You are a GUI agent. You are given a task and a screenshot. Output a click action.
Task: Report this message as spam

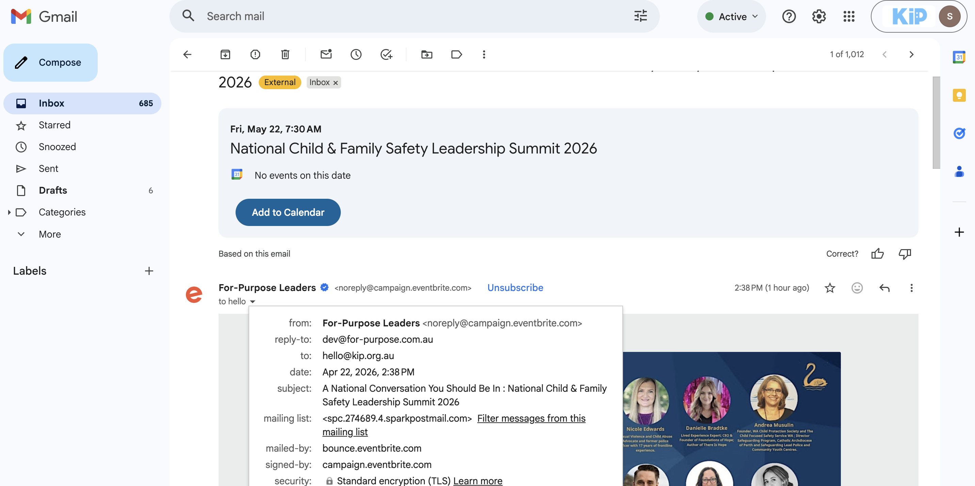coord(255,54)
